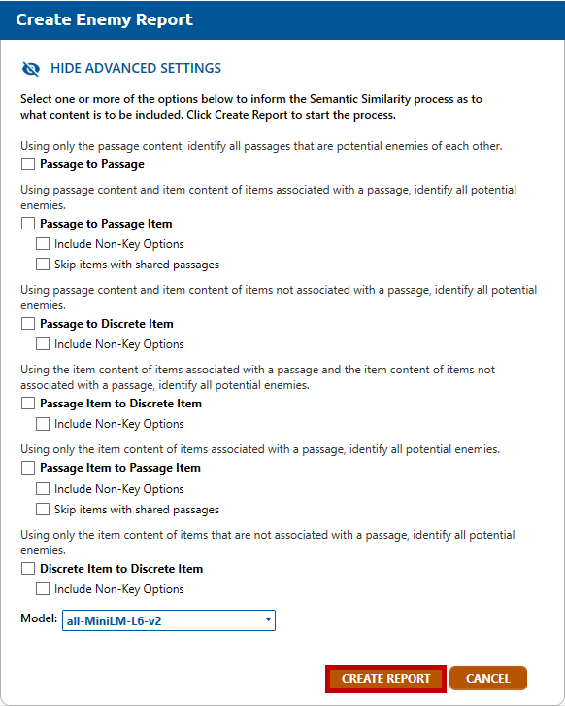The image size is (565, 706).
Task: Toggle Skip items with shared passages under Passage Item to Passage Item
Action: 43,510
